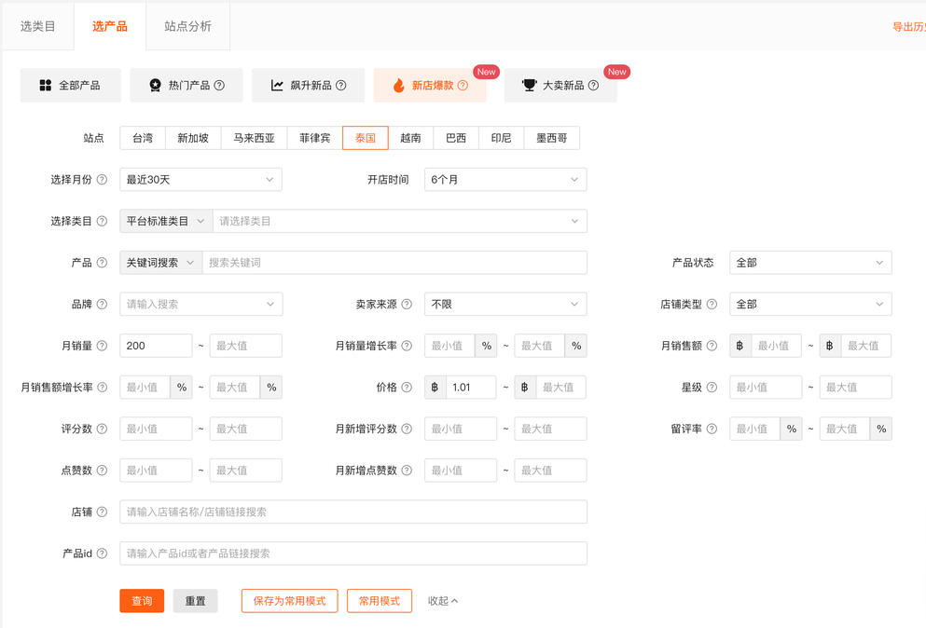Select 菲律宾 site option
The image size is (926, 628).
(315, 138)
